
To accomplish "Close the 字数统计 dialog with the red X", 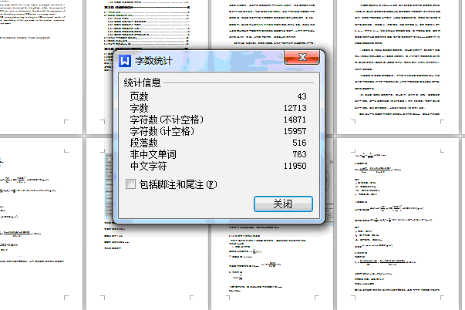I will coord(302,57).
